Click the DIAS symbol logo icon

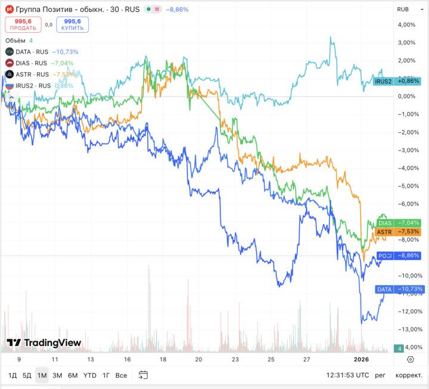pos(9,63)
